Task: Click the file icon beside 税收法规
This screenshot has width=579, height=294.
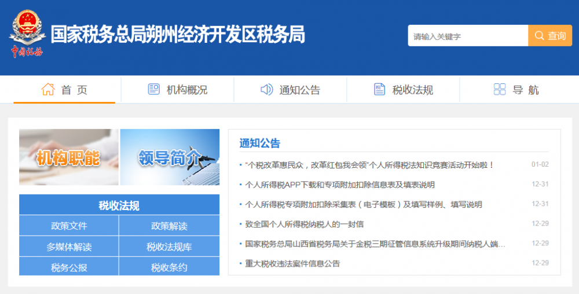Action: (x=379, y=90)
